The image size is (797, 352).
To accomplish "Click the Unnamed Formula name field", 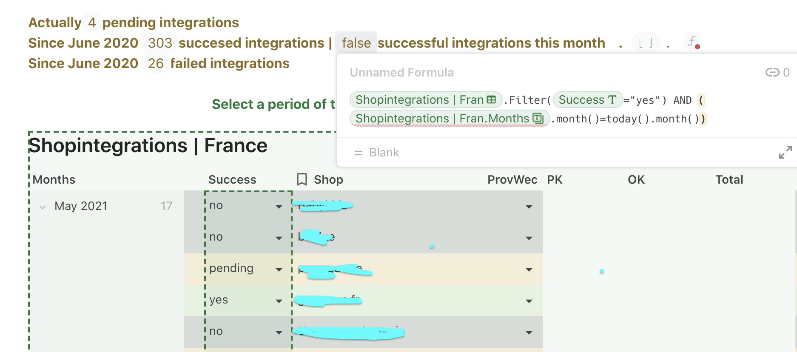I will pos(401,73).
